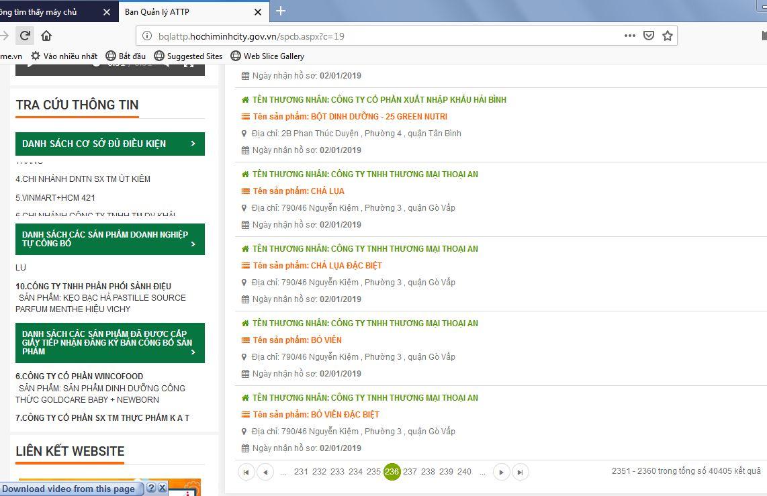This screenshot has width=767, height=496.
Task: Select page 237 in pagination
Action: click(410, 472)
